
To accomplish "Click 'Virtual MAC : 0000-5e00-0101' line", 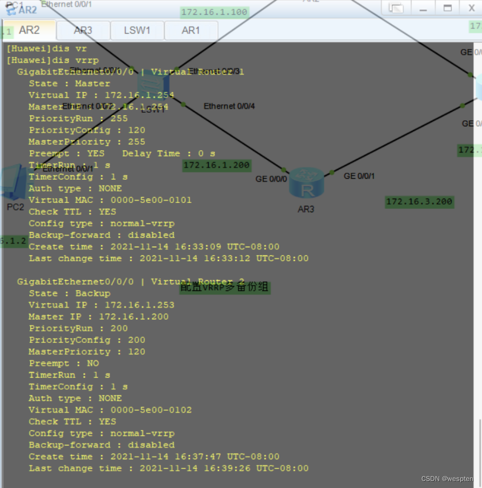I will 110,200.
